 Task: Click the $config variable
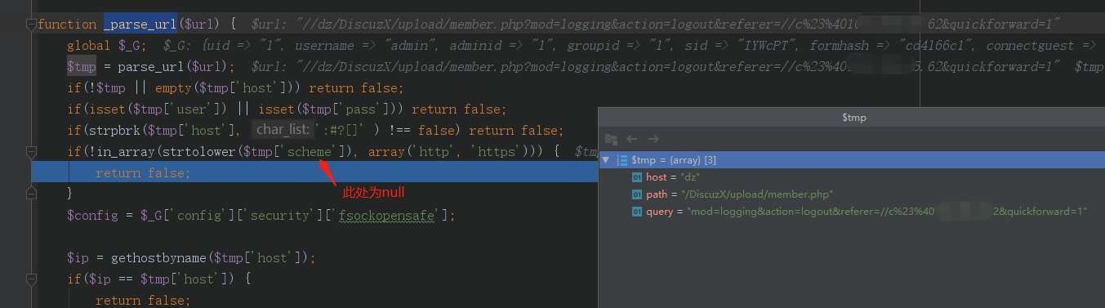[x=91, y=216]
